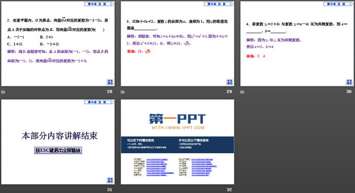Open slide 32 with 第一PPT logo
Image resolution: width=355 pixels, height=193 pixels.
177,142
